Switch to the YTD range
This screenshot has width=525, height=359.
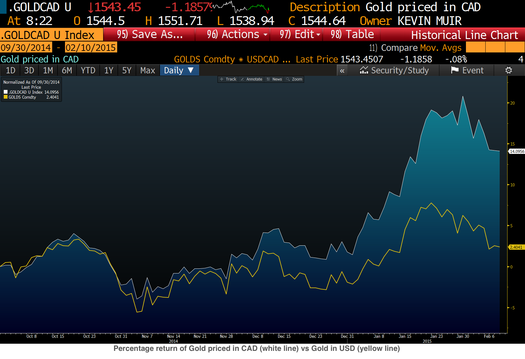click(x=88, y=70)
